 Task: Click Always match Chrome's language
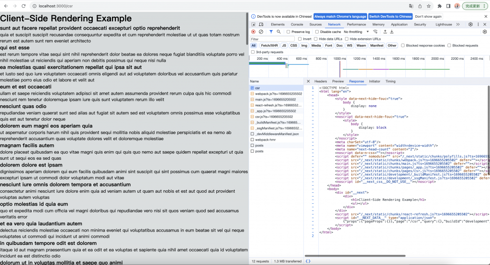pos(340,17)
